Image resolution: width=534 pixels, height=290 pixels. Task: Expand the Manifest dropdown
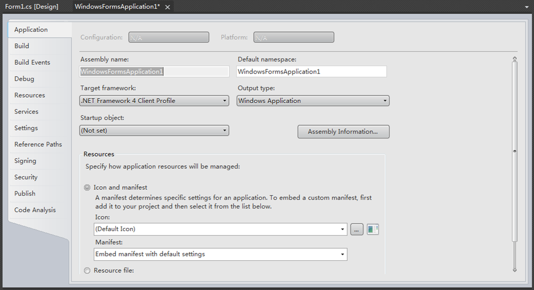221,254
